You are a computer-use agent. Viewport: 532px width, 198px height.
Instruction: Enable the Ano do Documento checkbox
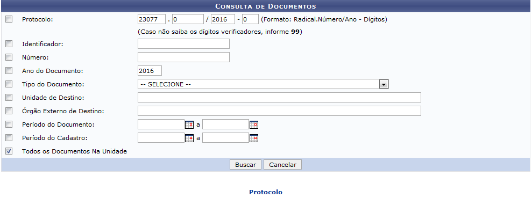9,71
